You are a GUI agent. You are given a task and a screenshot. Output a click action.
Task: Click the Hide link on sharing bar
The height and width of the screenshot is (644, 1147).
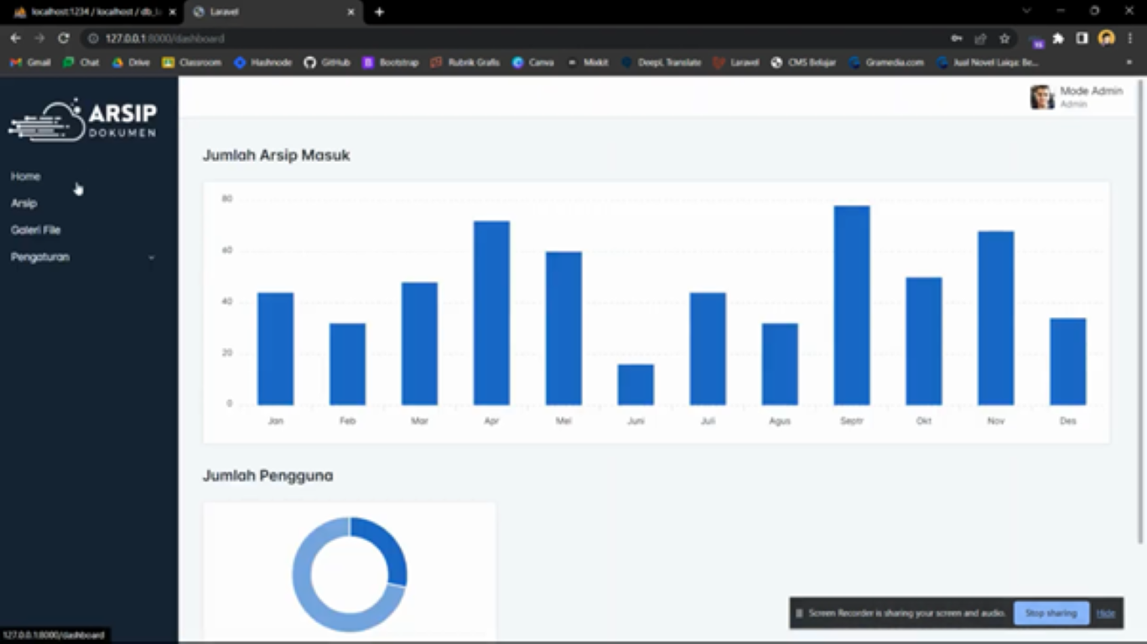1105,613
